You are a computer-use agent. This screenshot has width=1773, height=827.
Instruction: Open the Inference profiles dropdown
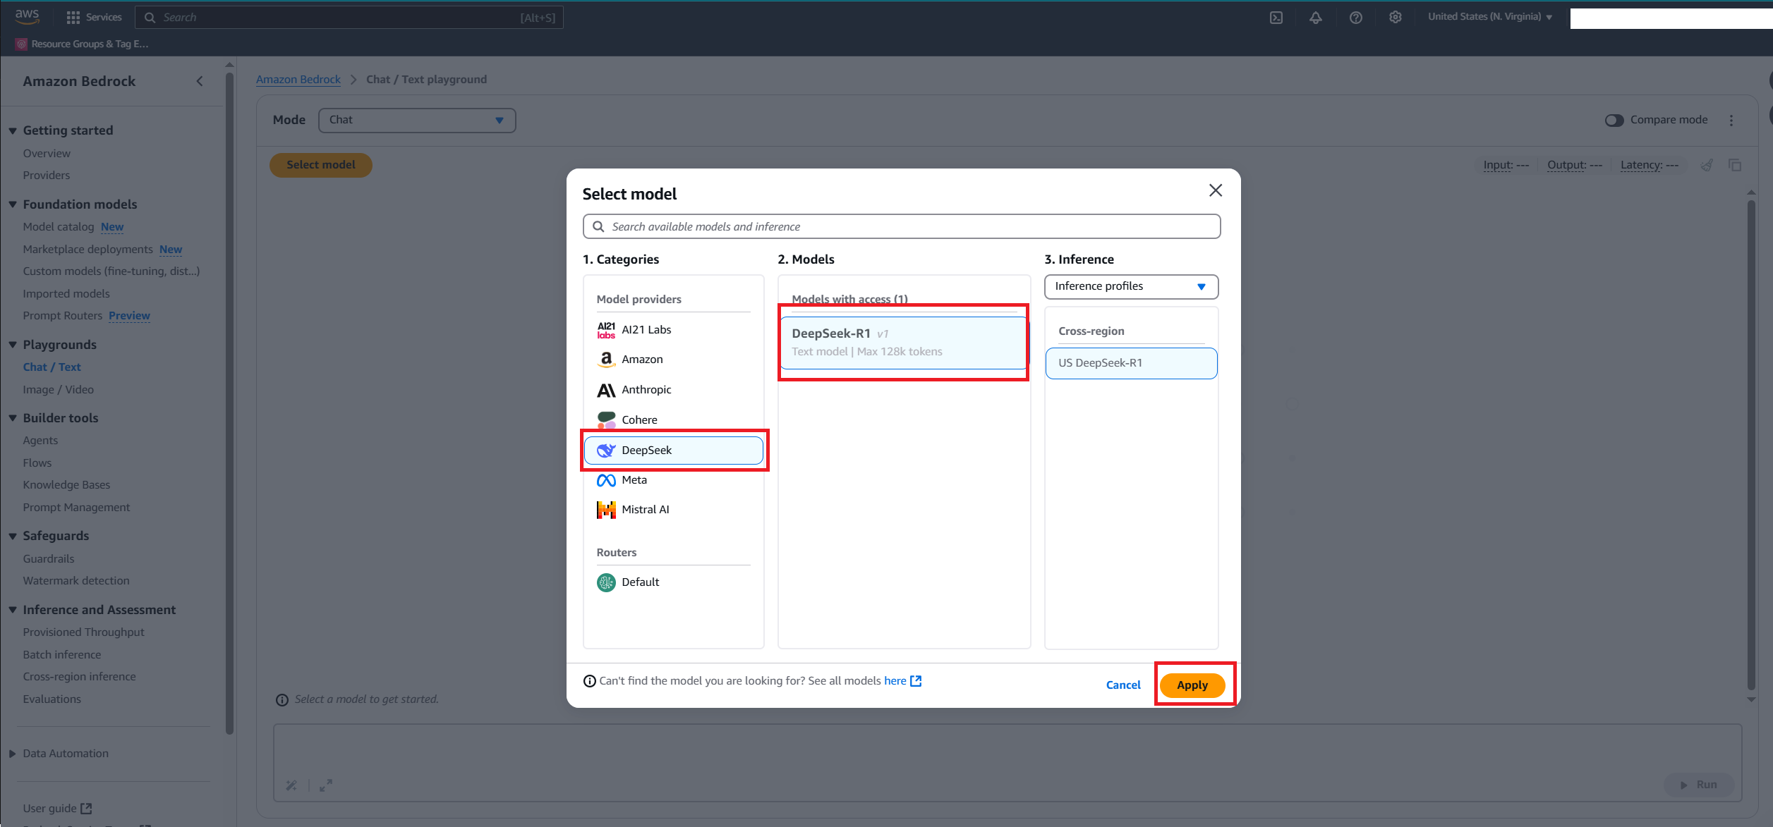[1131, 286]
